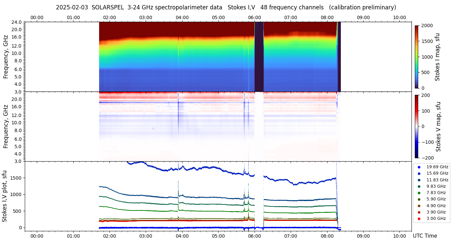Click the 15.69 GHz legend marker dot
Viewport: 452px width, 243px height.
(x=419, y=173)
